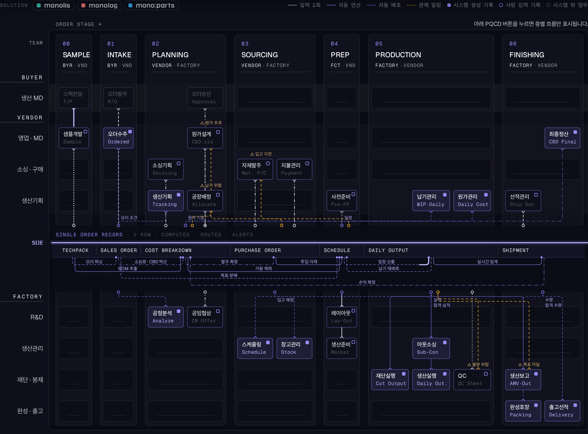Open the 사전준비 Pre-PP node
The height and width of the screenshot is (434, 588).
(342, 201)
